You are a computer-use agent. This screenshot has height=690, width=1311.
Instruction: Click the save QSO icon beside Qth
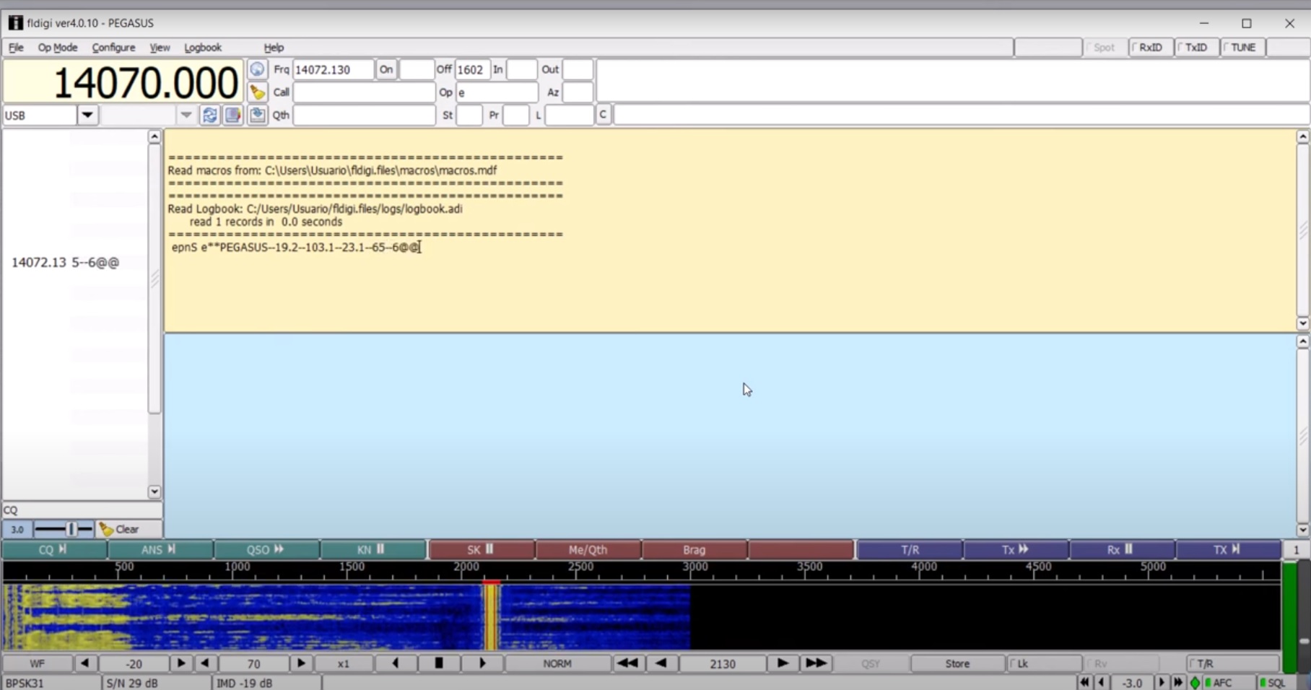pyautogui.click(x=257, y=115)
